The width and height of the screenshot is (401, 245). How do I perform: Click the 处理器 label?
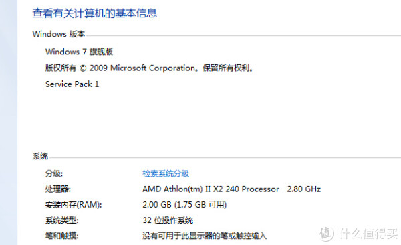pos(57,189)
